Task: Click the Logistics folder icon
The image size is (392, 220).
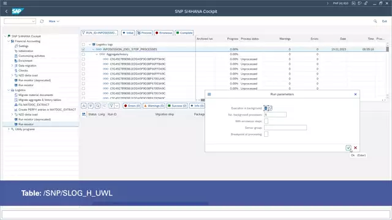Action: 12,90
